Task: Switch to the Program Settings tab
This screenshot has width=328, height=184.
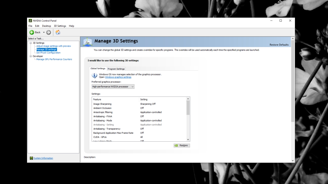Action: 116,69
